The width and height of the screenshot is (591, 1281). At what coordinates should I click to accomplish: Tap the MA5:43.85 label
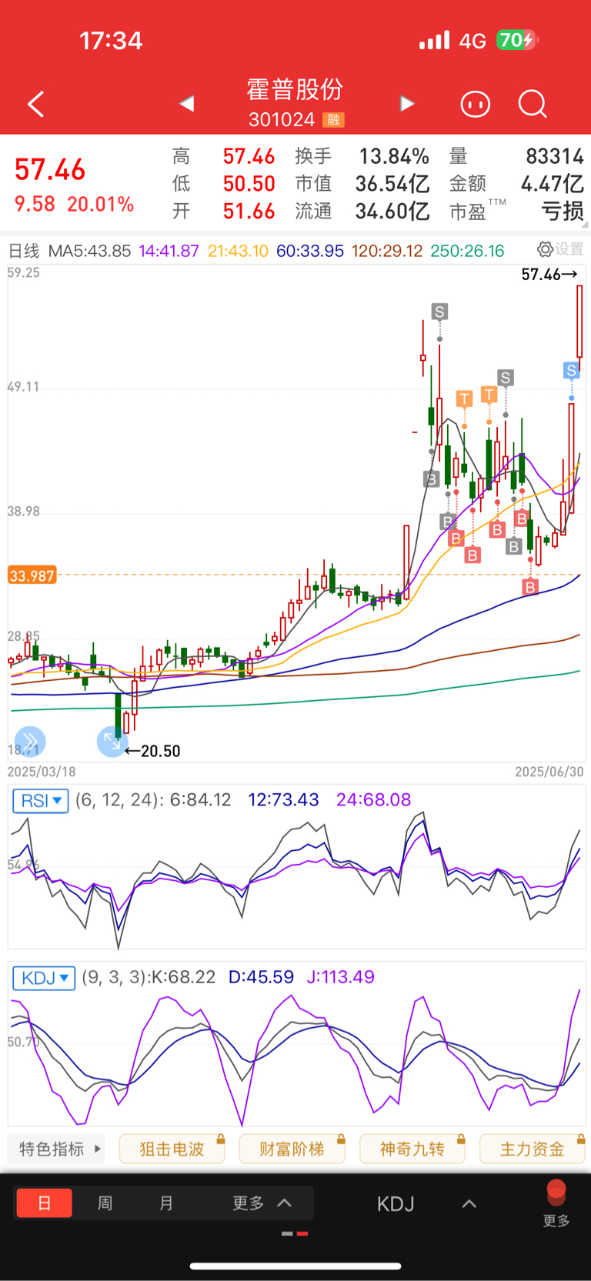coord(89,251)
